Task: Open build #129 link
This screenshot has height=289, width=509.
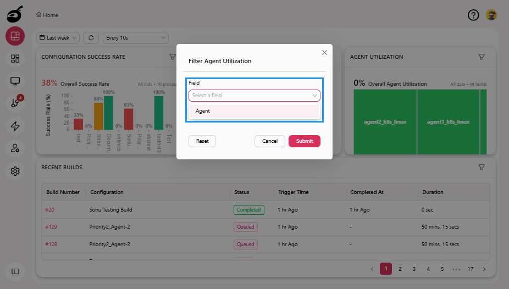Action: pos(51,227)
